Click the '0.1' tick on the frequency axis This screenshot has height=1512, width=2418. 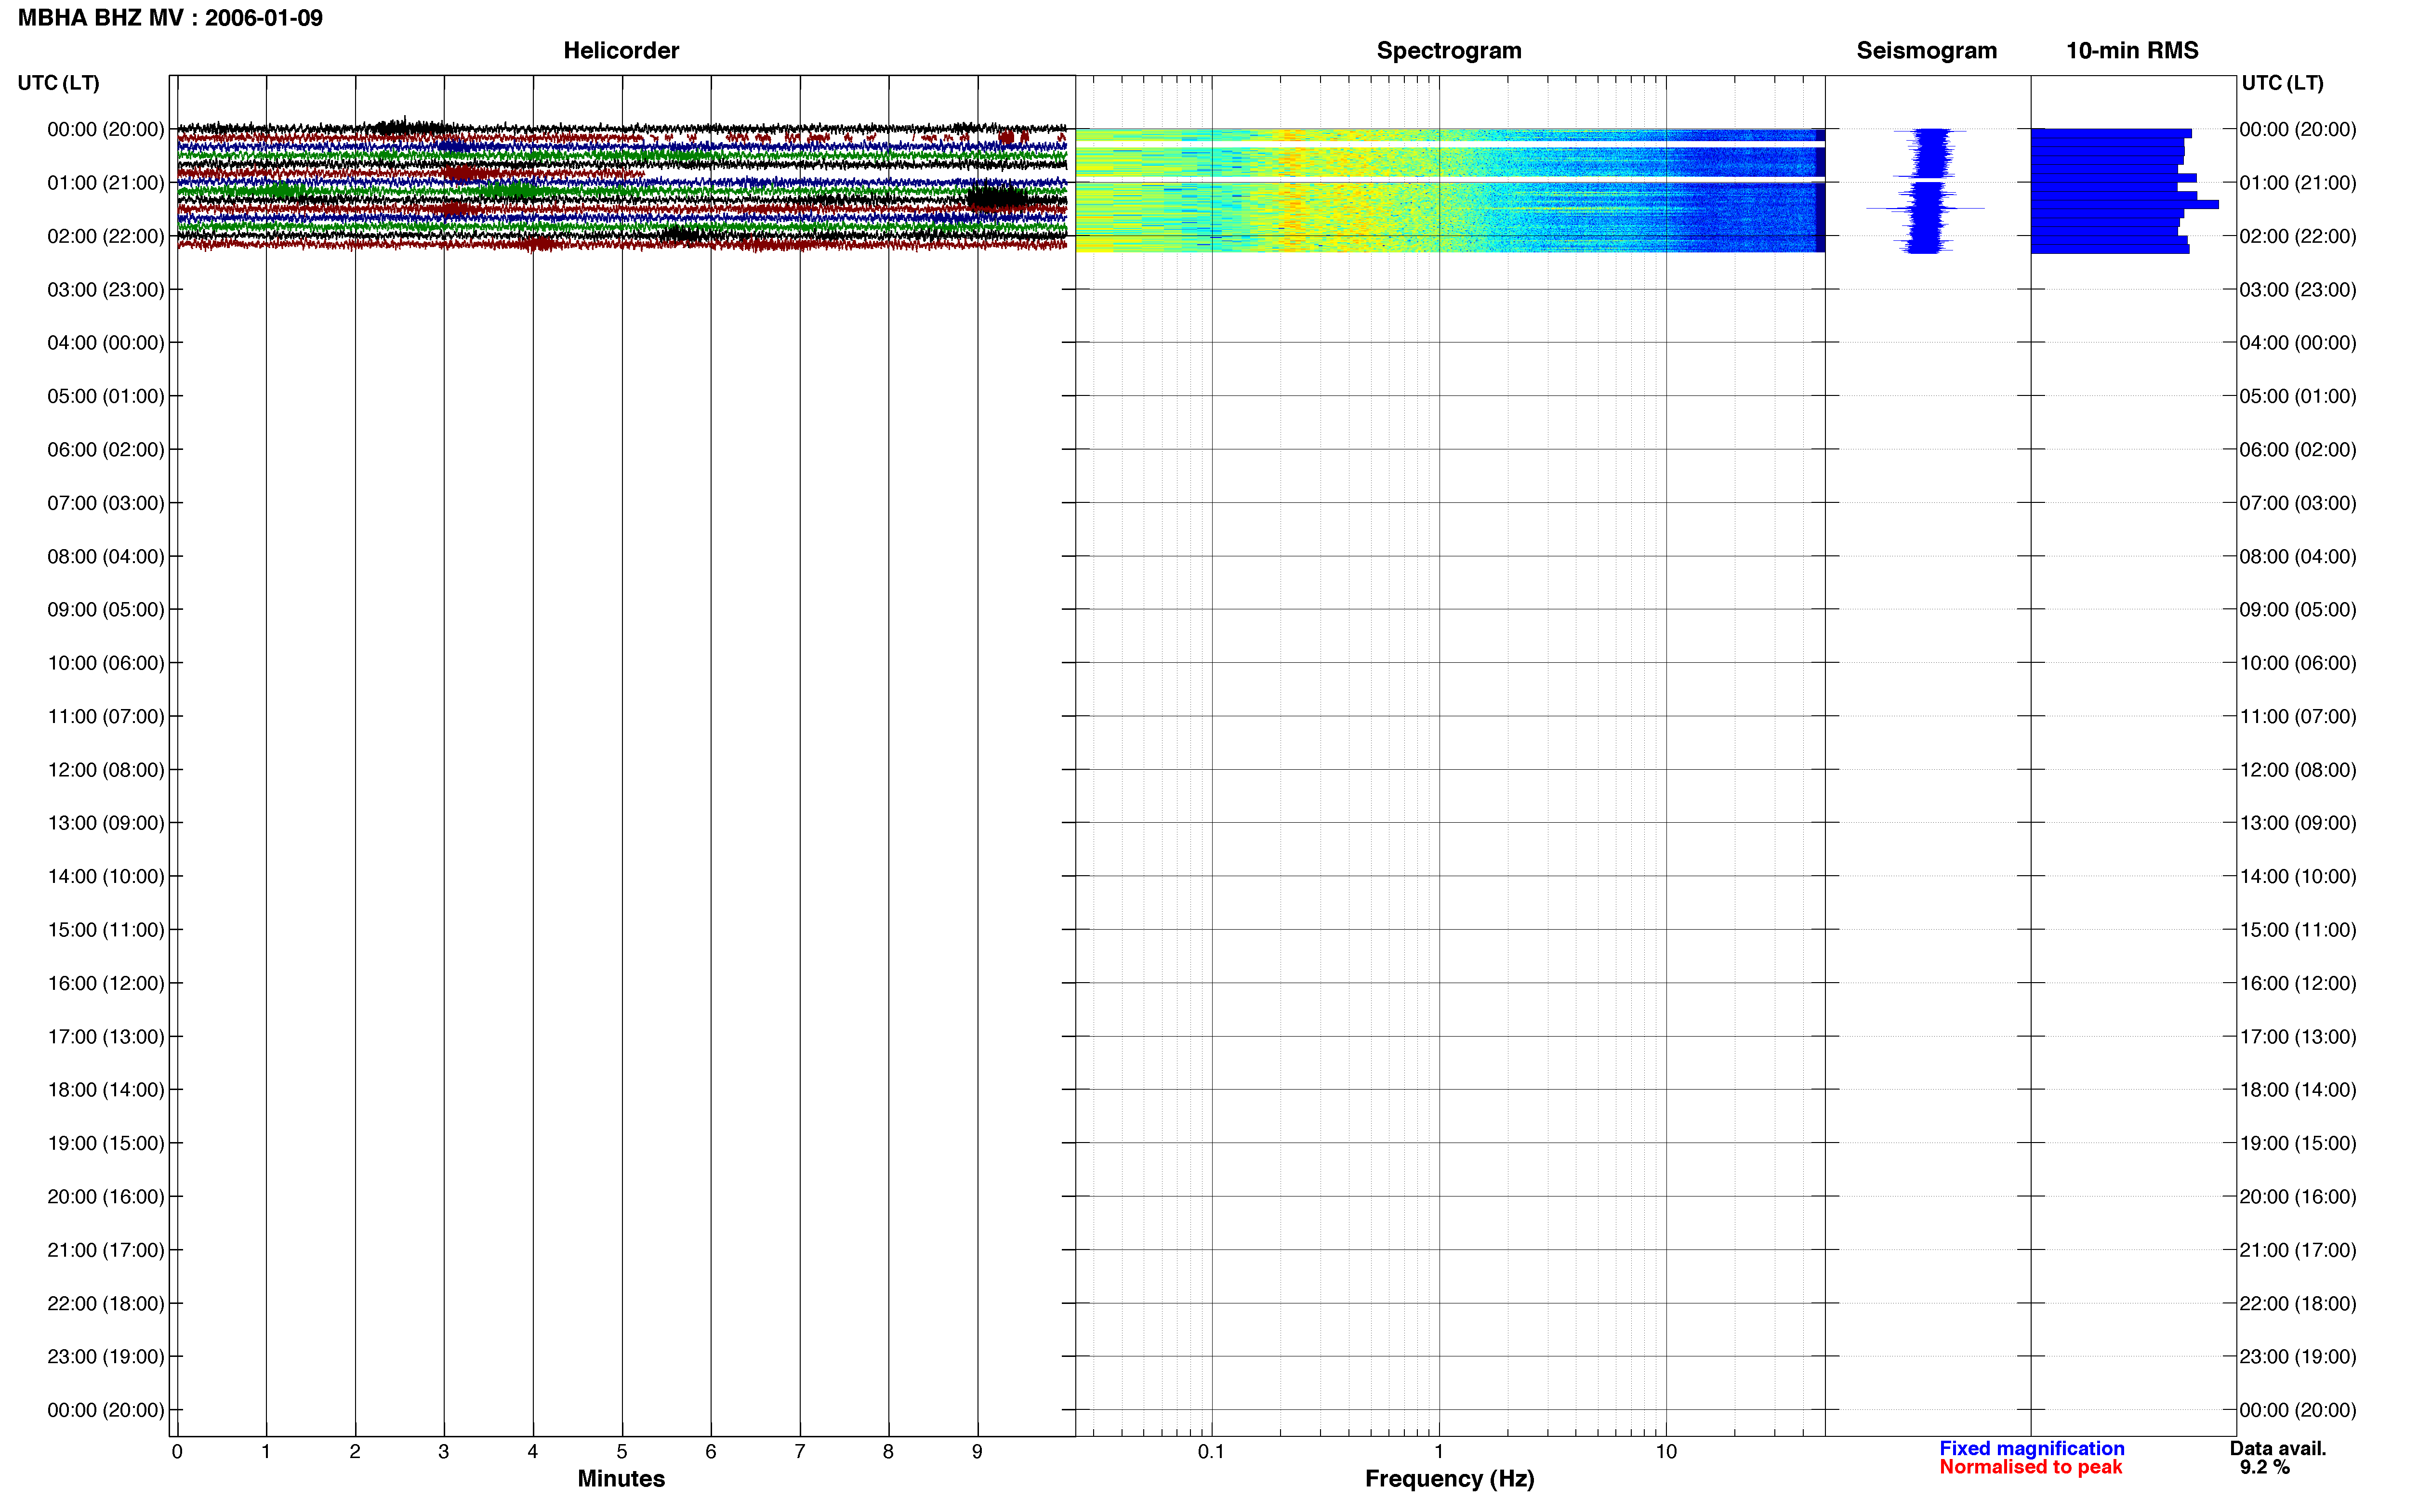(1212, 1452)
